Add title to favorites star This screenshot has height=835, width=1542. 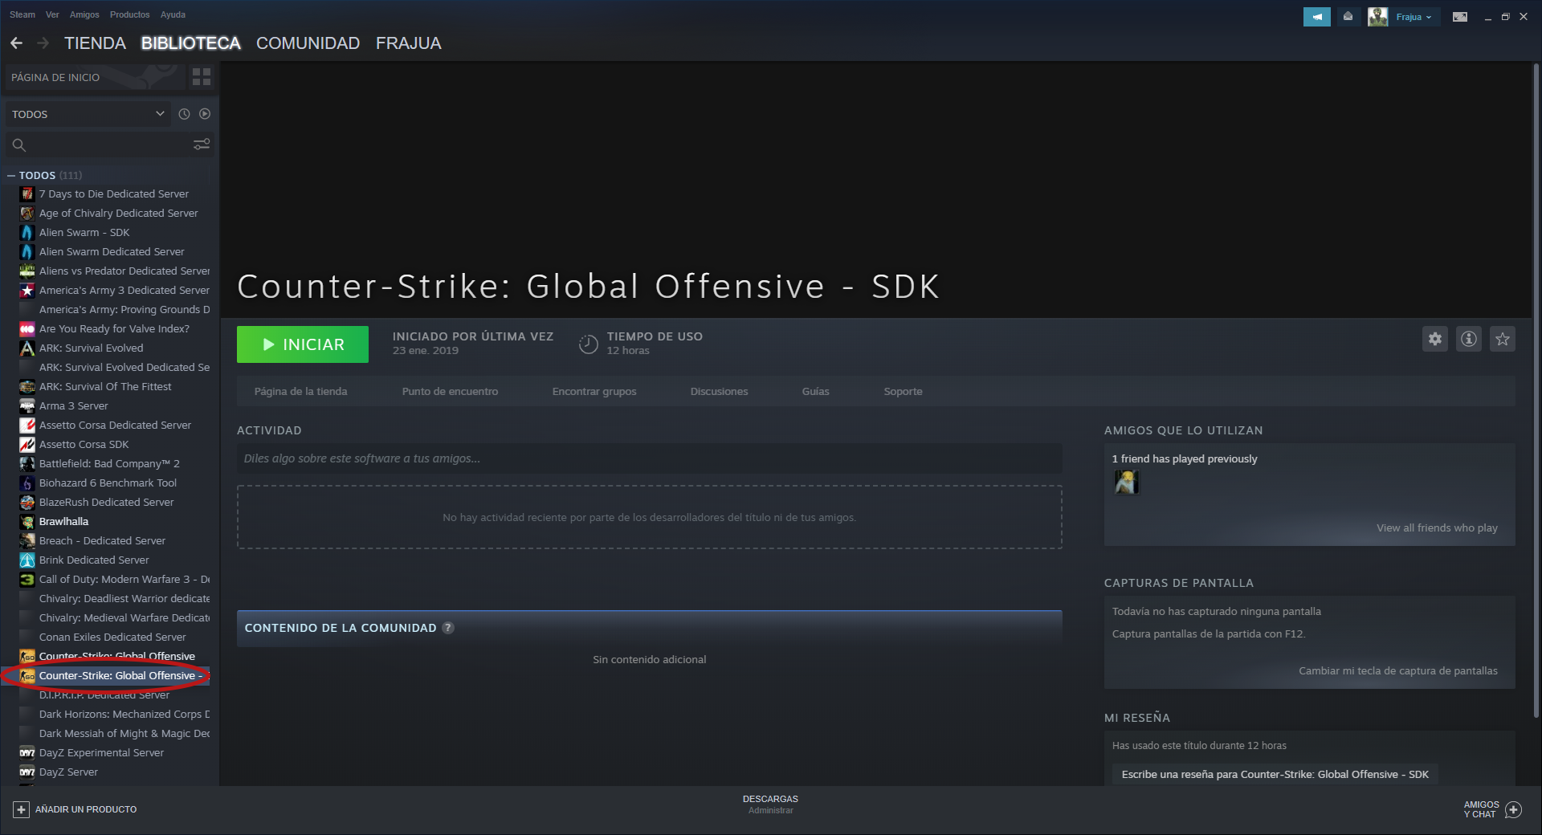pyautogui.click(x=1503, y=339)
